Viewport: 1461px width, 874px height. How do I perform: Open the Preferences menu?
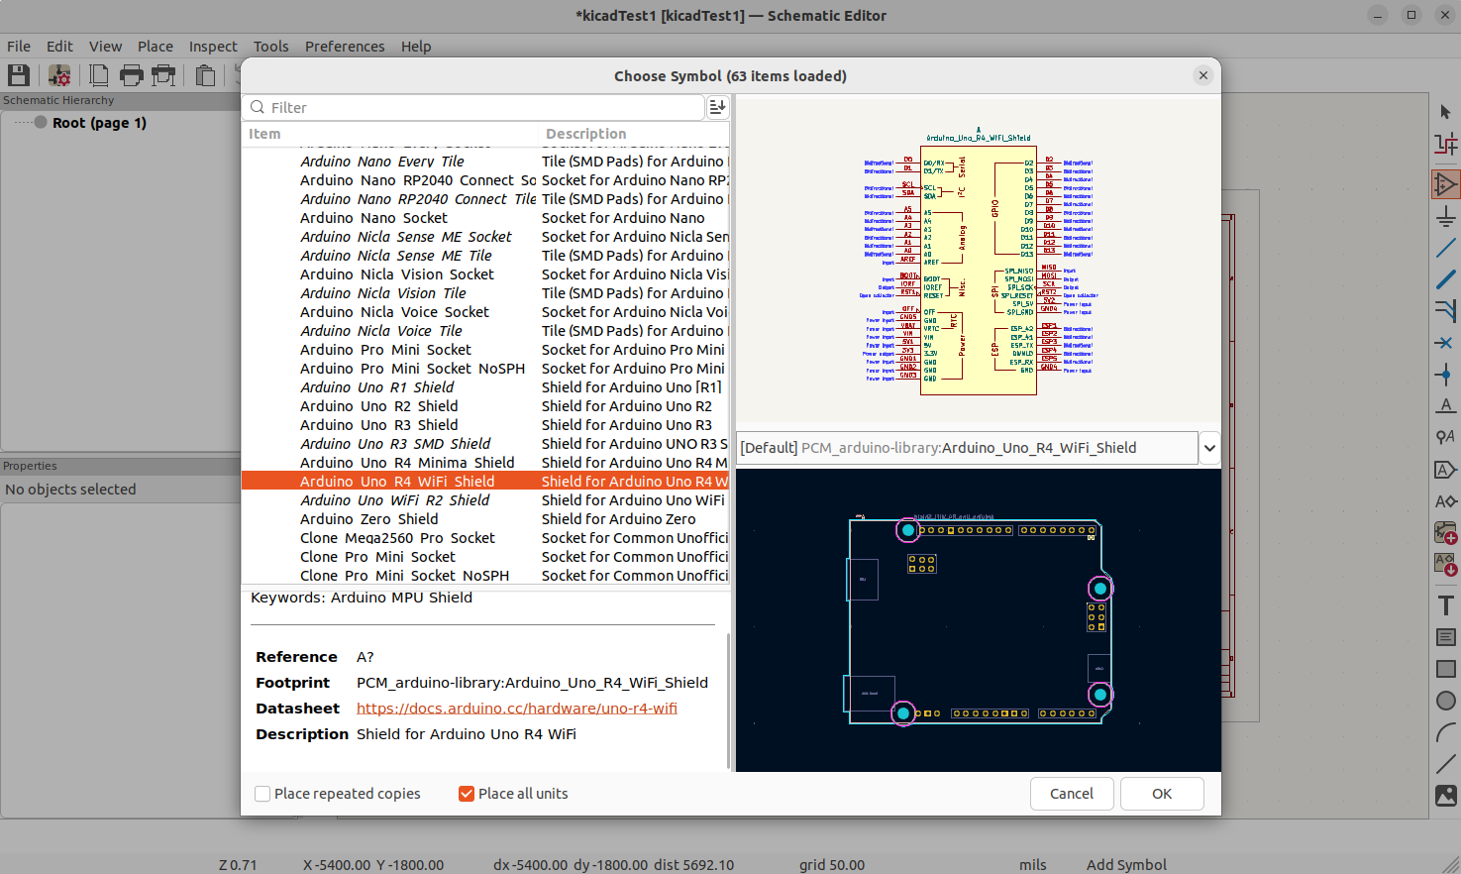click(345, 47)
